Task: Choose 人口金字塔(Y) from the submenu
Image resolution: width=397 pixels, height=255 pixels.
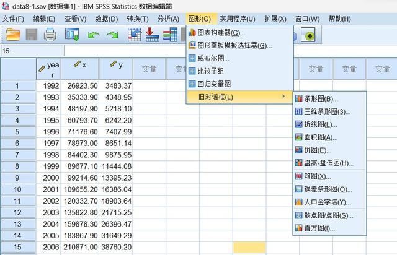Action: click(329, 202)
